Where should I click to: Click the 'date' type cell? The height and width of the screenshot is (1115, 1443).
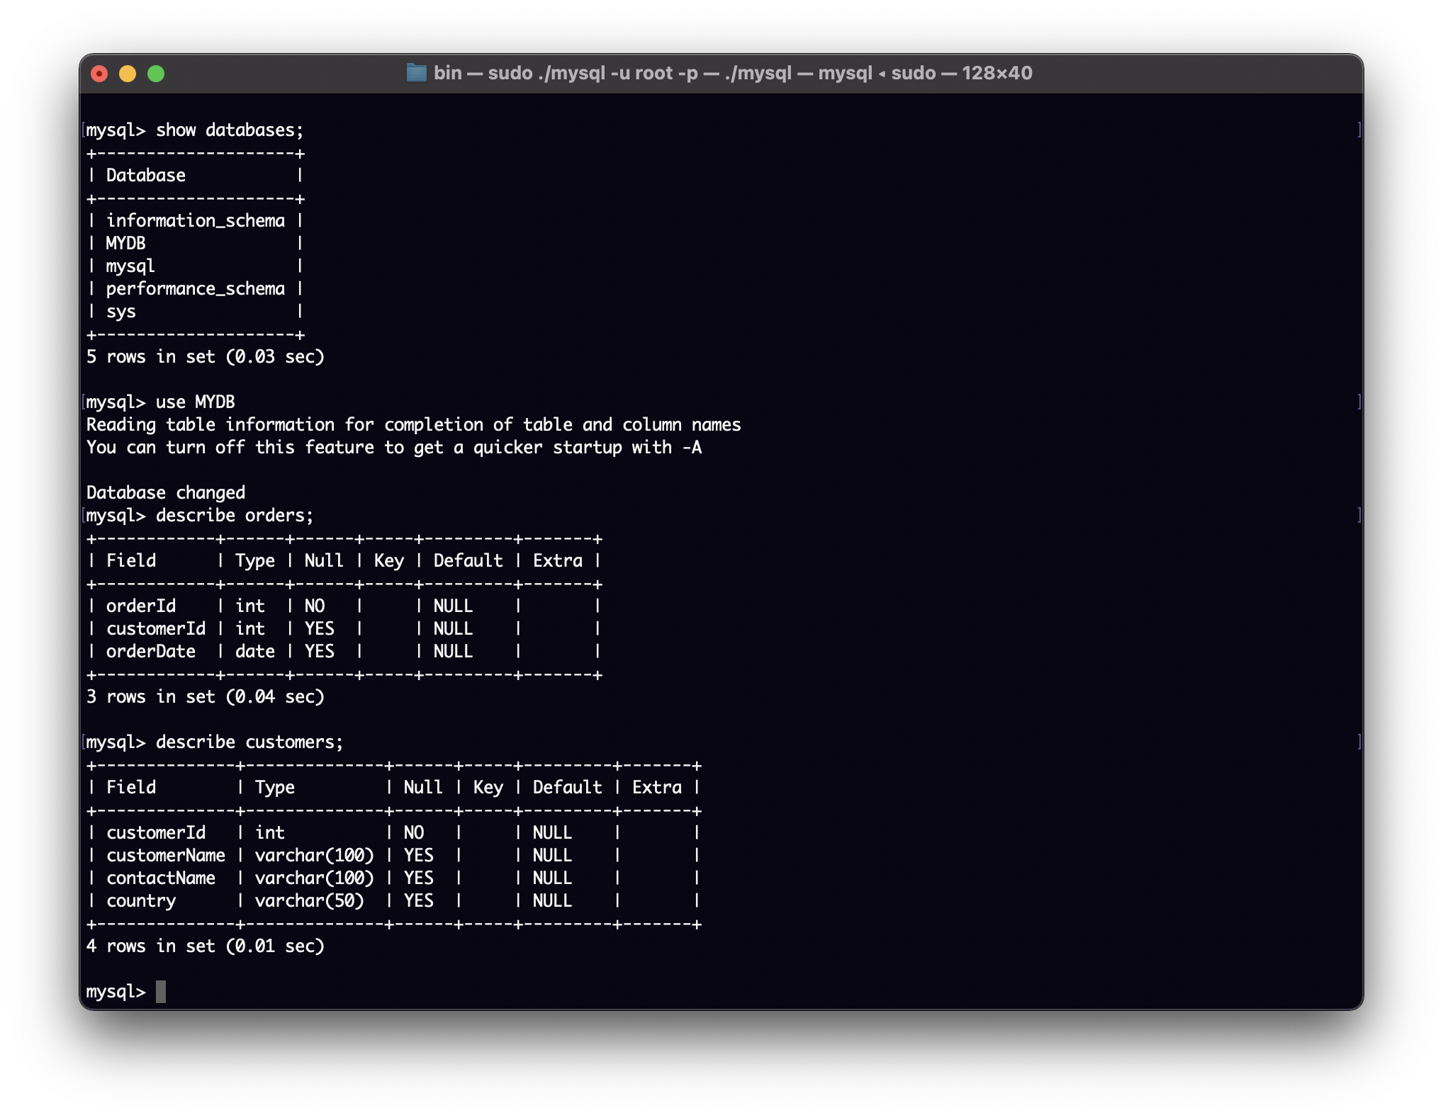255,652
